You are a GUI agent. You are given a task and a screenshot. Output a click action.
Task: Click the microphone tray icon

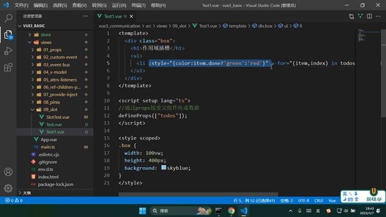pyautogui.click(x=300, y=211)
